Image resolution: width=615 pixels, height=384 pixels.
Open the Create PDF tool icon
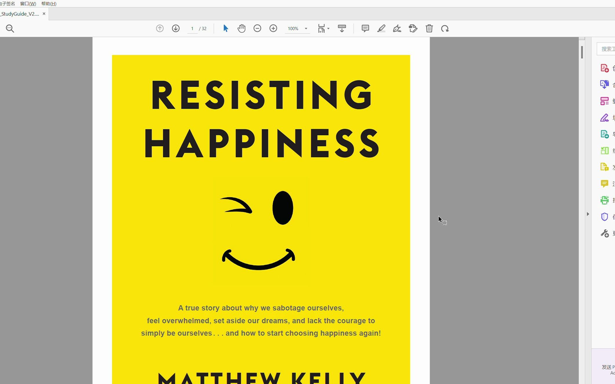tap(605, 68)
